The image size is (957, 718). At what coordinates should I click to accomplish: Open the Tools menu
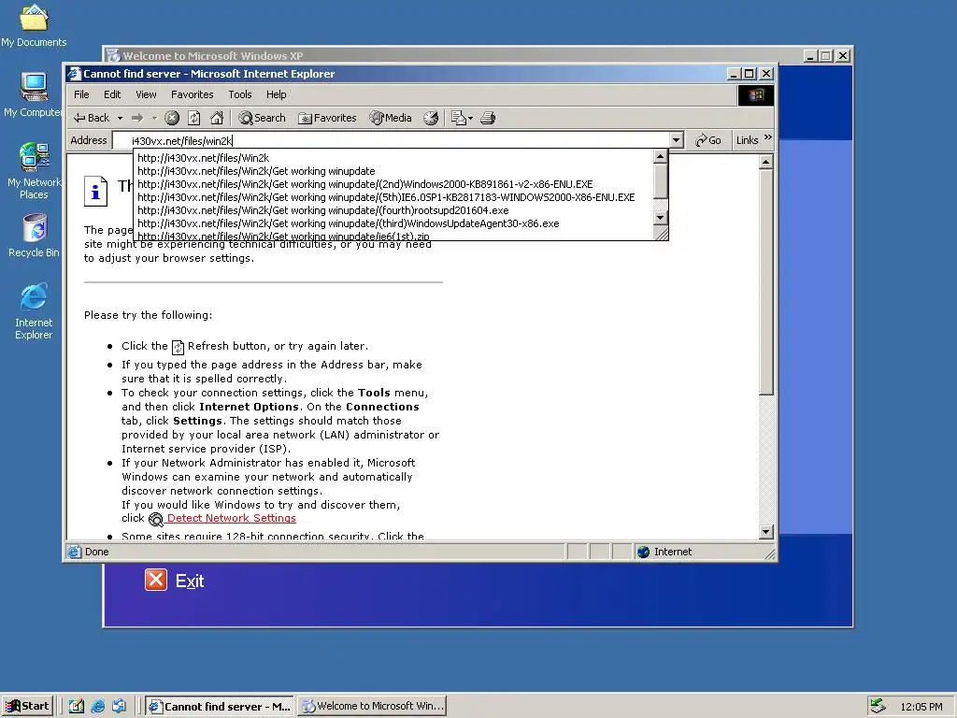tap(240, 94)
